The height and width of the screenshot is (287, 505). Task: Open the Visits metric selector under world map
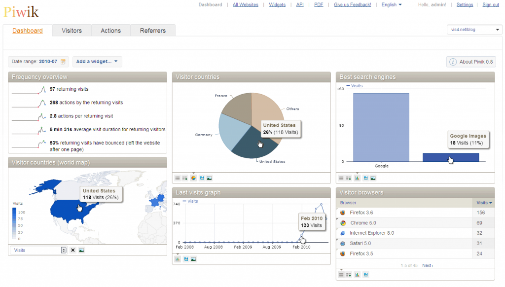pos(39,250)
